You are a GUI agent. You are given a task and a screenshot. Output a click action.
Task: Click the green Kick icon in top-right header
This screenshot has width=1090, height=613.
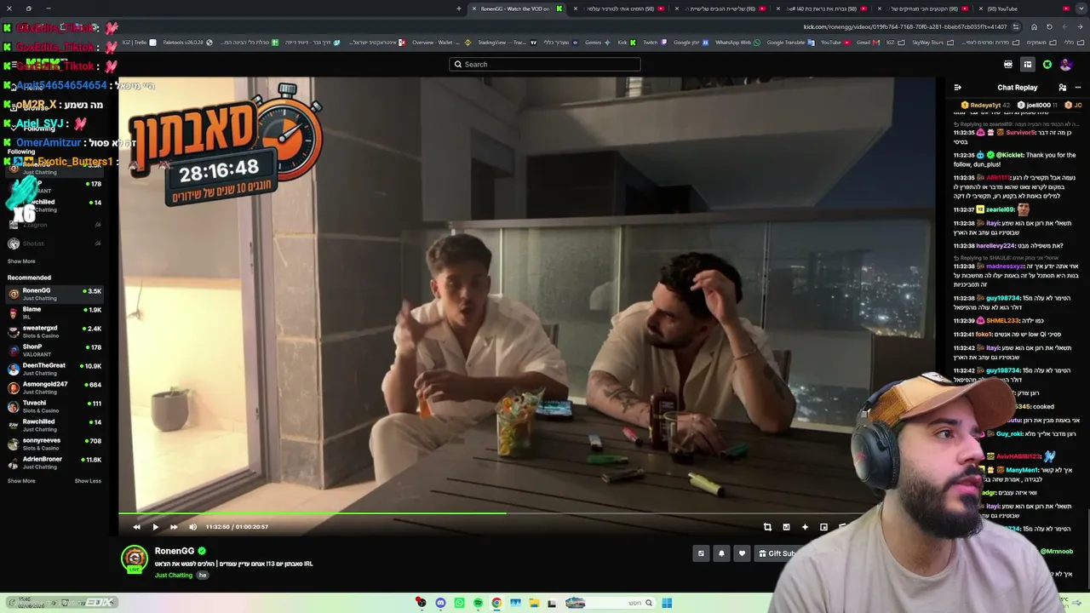pos(1047,65)
